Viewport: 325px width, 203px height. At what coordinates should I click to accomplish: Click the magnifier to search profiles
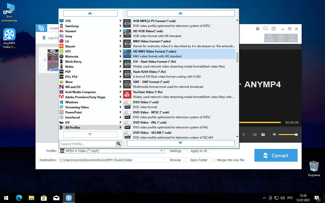[118, 144]
